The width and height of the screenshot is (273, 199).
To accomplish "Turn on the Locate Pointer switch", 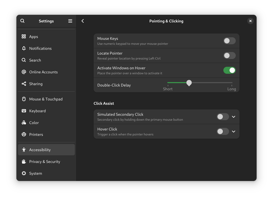I will 229,56.
